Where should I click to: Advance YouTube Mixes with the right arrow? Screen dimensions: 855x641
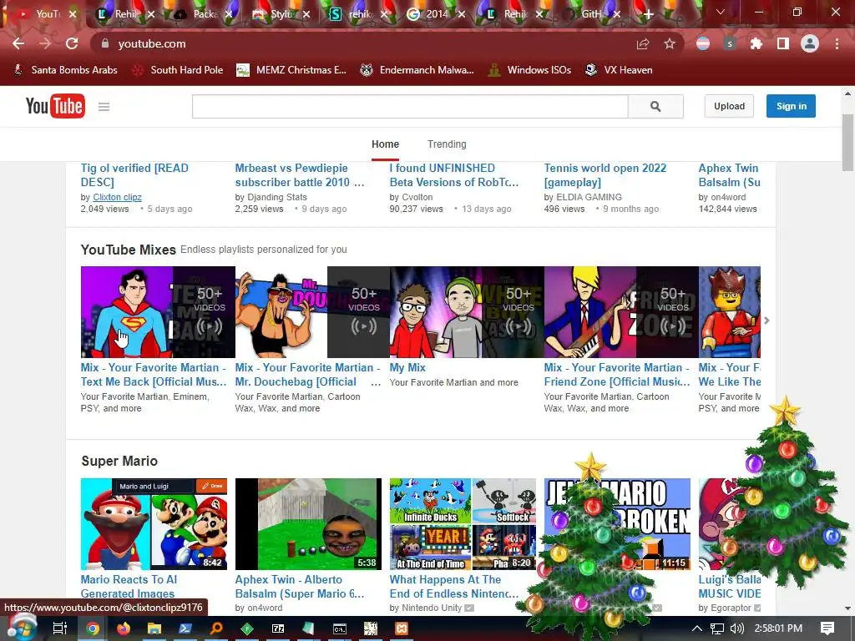[x=766, y=320]
